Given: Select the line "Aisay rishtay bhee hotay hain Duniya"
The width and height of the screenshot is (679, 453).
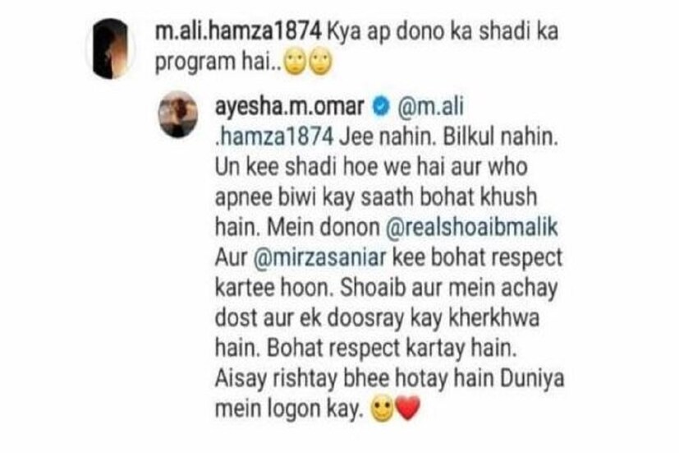Looking at the screenshot, I should pos(389,379).
